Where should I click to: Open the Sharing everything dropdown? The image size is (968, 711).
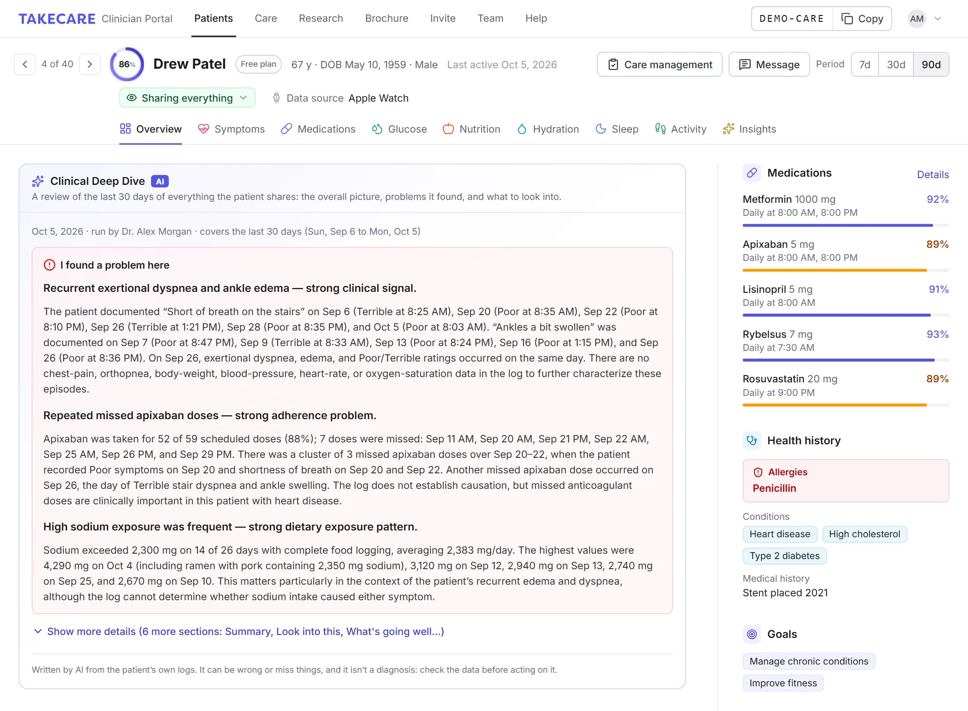point(187,98)
